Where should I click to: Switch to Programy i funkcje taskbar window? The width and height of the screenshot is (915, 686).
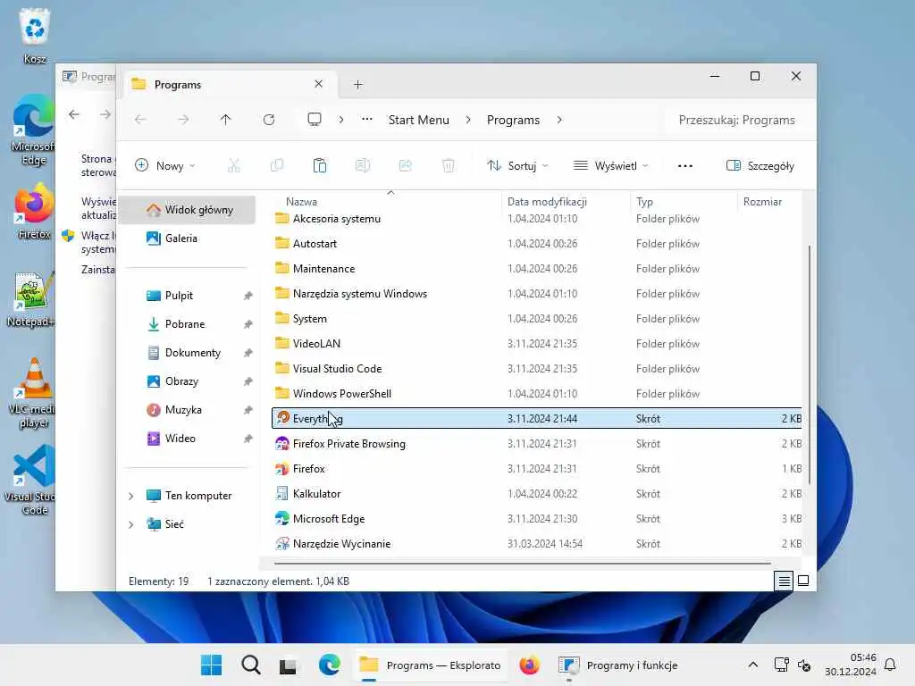[618, 665]
